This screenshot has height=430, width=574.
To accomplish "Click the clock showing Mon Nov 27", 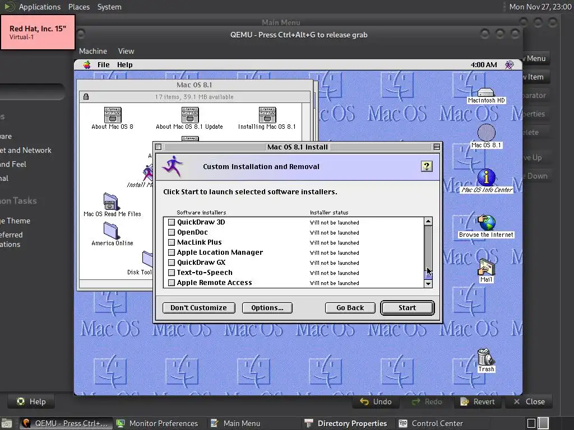I will [540, 7].
